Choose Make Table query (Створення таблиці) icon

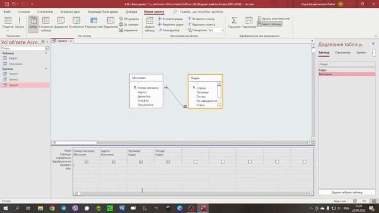46,24
